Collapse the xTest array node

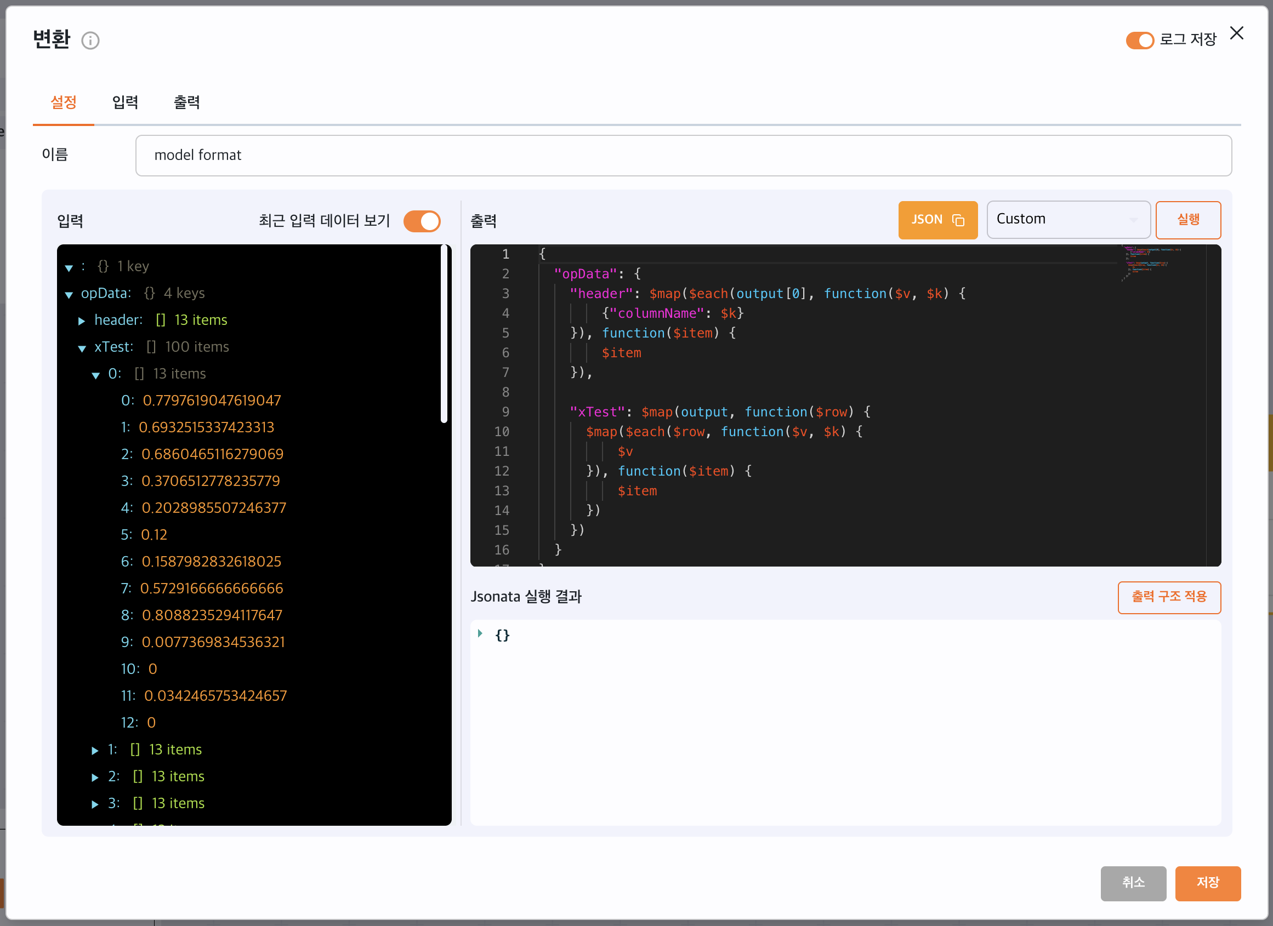[x=82, y=348]
